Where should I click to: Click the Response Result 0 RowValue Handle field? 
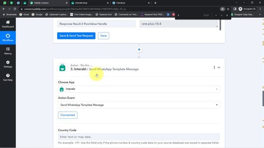tap(96, 24)
